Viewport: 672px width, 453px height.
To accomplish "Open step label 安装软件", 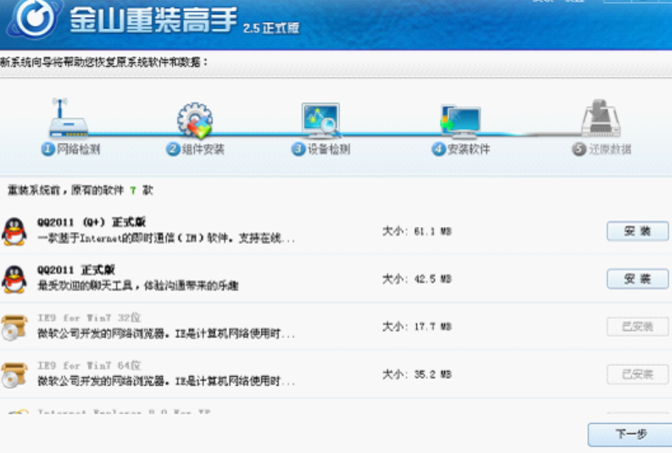I will pos(469,149).
